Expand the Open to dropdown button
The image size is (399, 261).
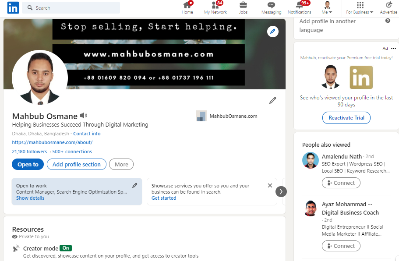[x=28, y=164]
